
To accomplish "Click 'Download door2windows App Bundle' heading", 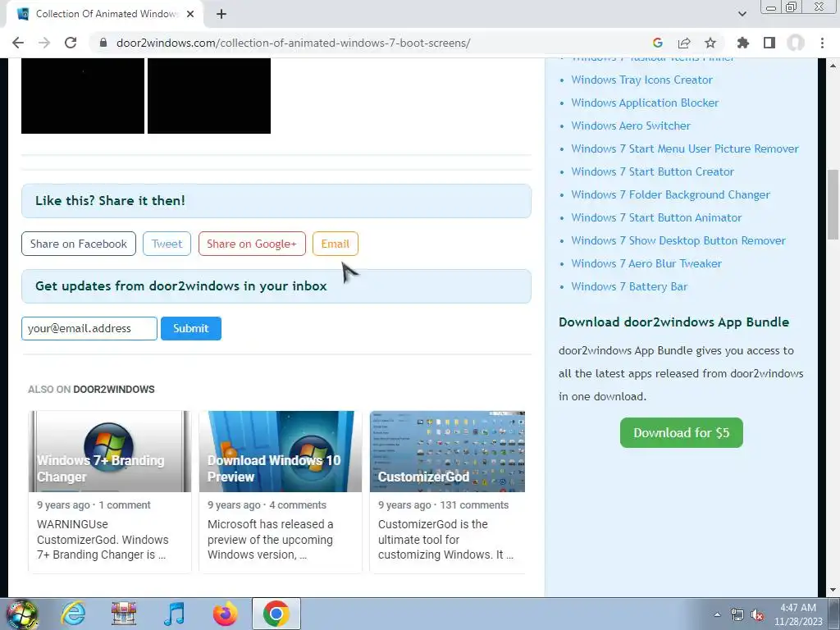I will [x=674, y=322].
